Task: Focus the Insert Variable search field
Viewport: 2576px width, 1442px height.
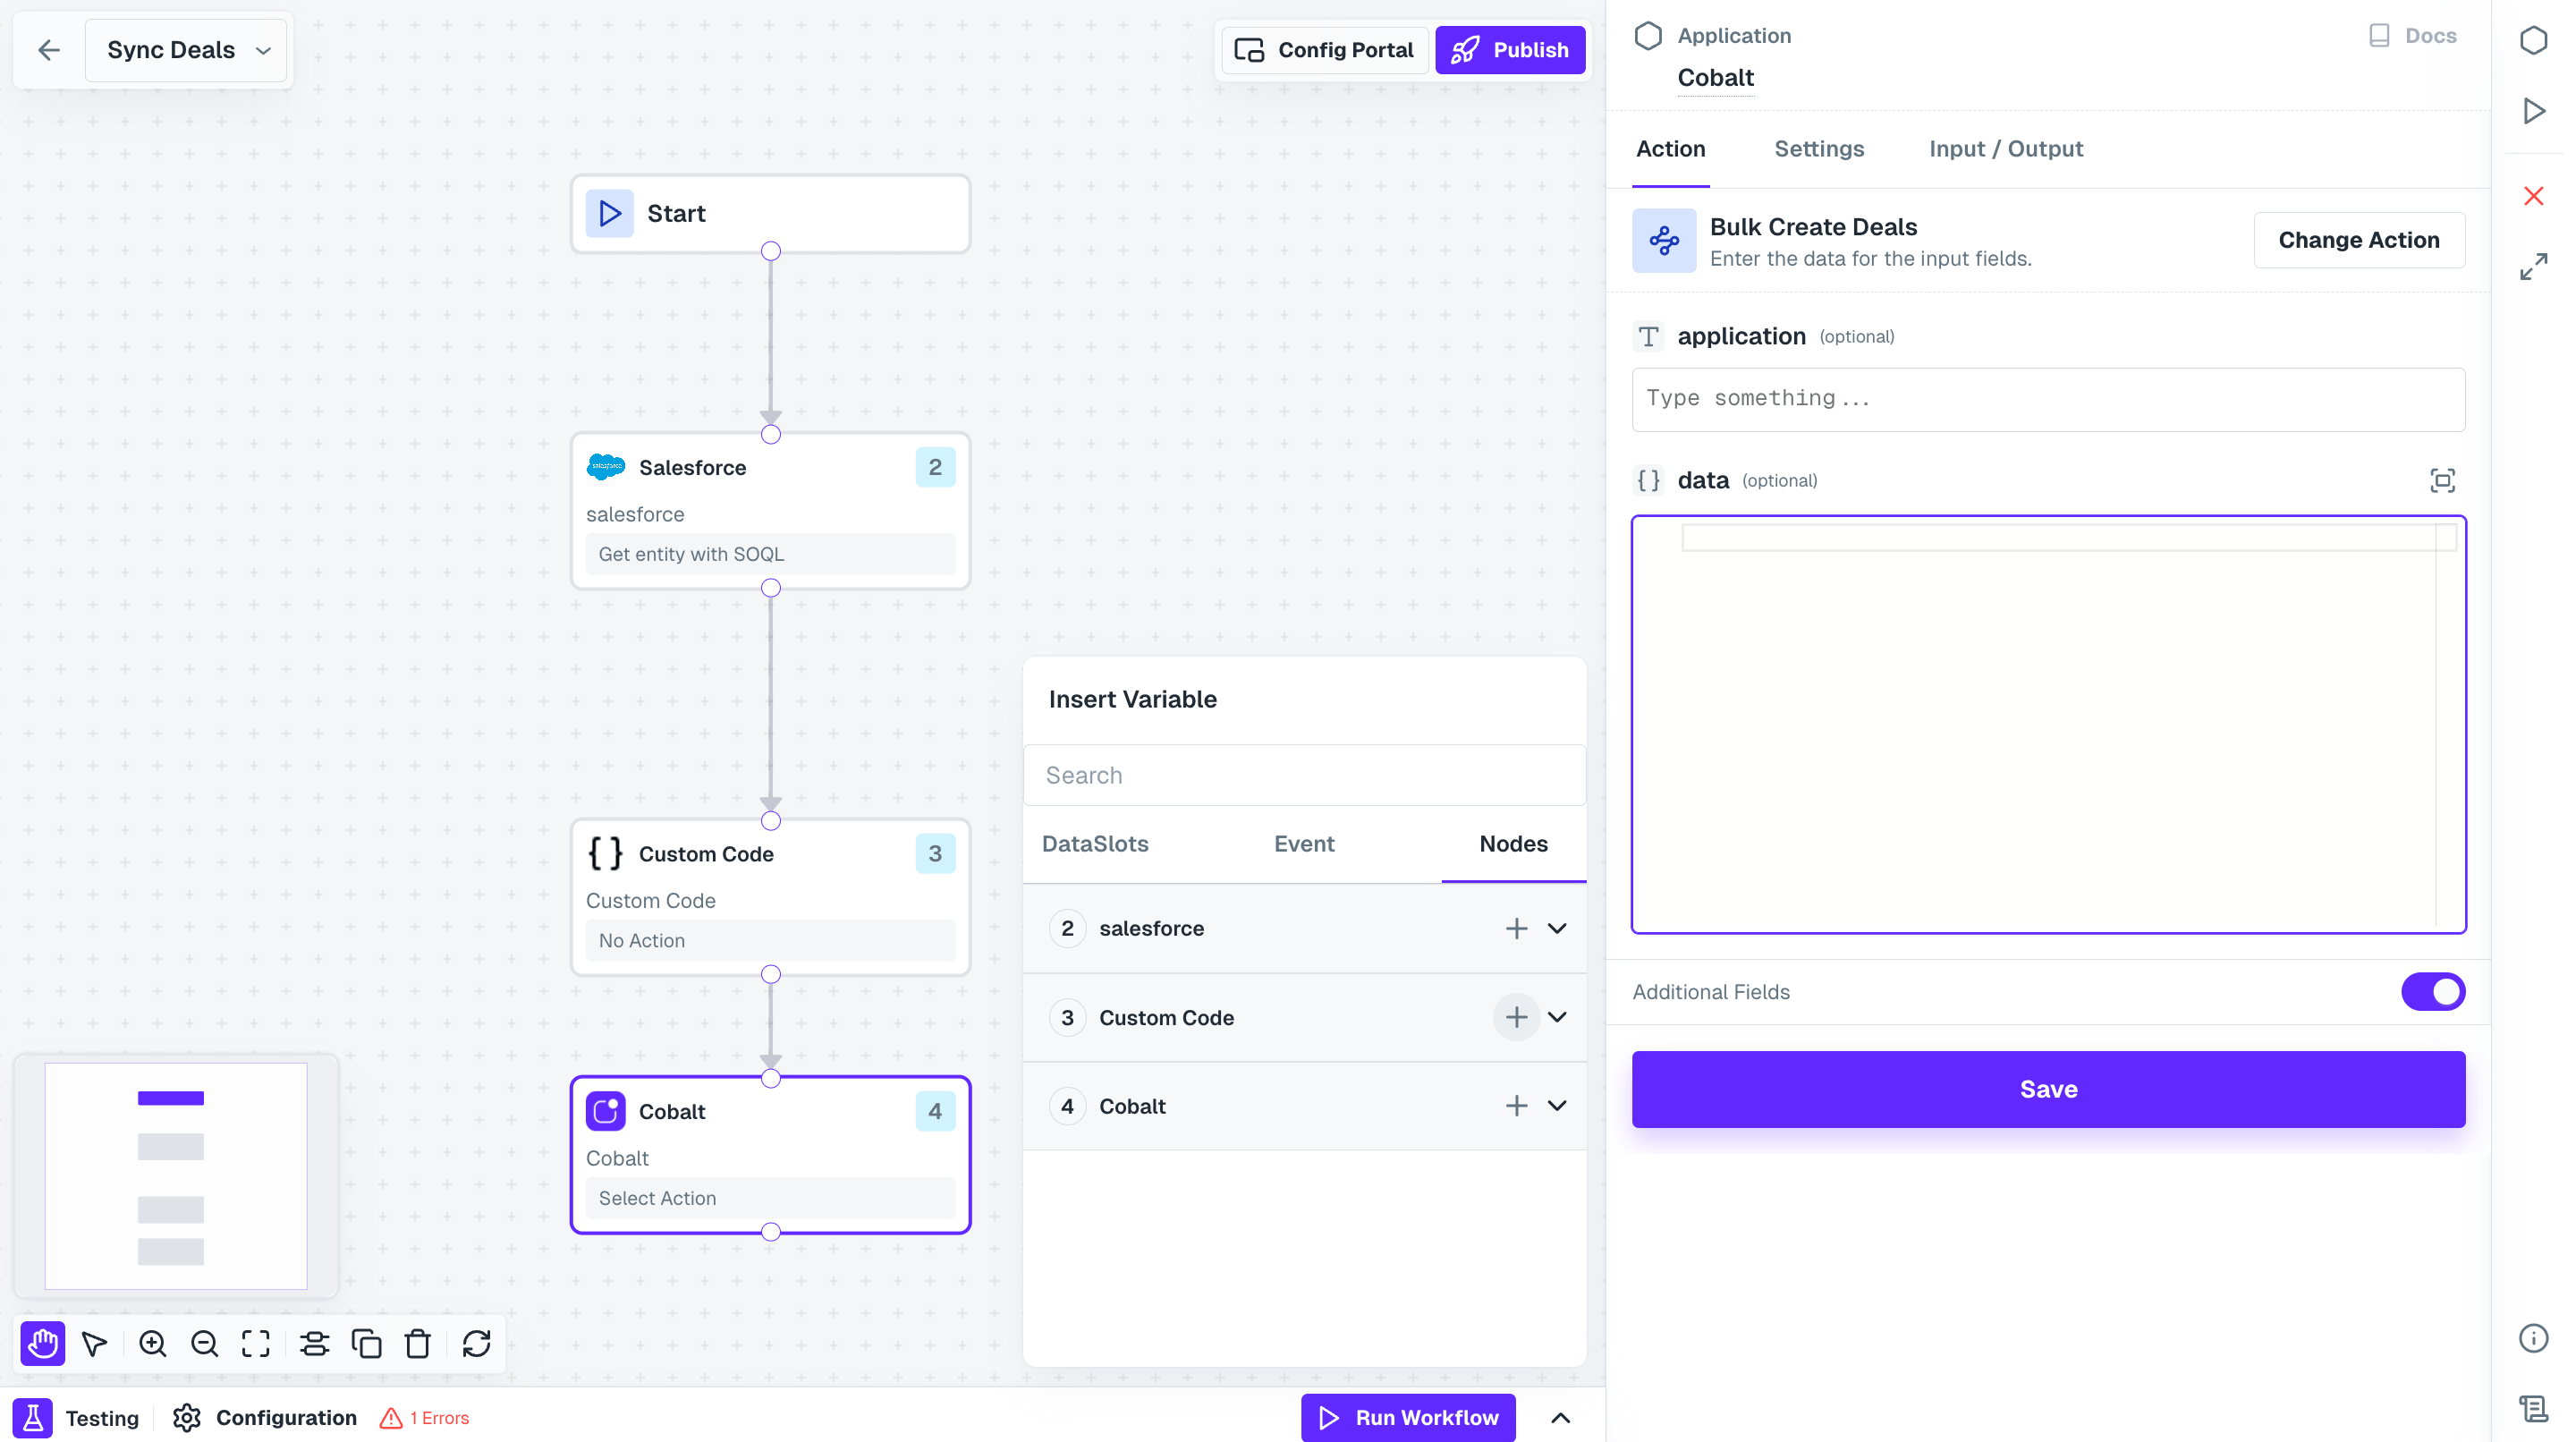Action: point(1304,775)
